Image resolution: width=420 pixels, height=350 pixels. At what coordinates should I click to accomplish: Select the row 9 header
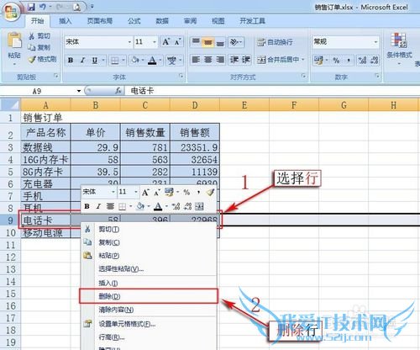(x=10, y=220)
